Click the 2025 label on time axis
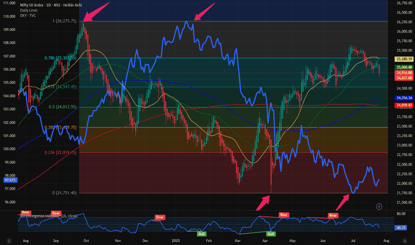Screen dimensions: 415x245 (176, 241)
